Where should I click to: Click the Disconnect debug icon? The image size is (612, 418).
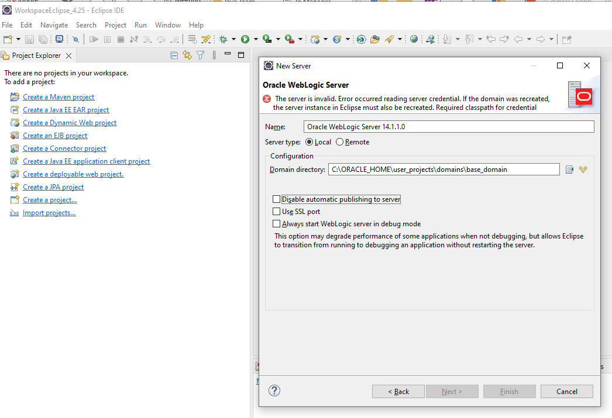(x=134, y=39)
